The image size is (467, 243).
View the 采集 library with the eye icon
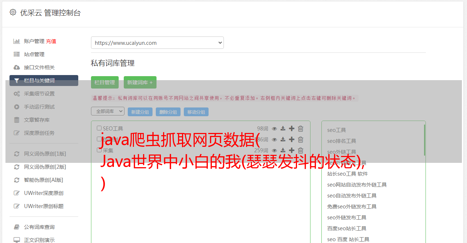tap(274, 150)
